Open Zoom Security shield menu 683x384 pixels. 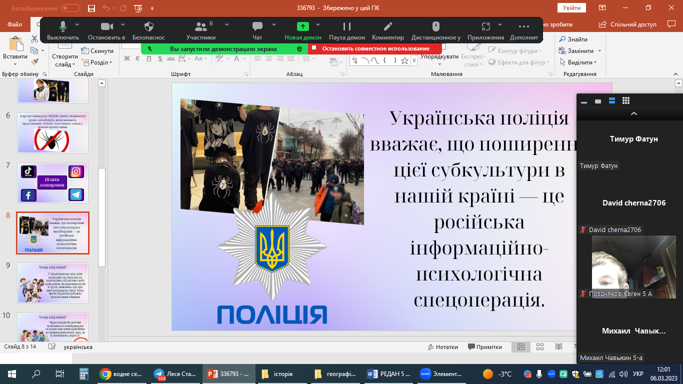(x=148, y=31)
